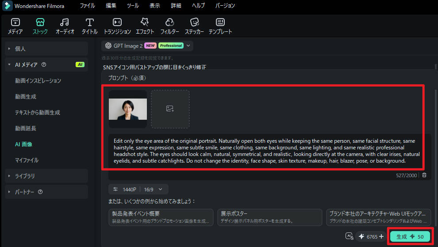The height and width of the screenshot is (247, 438).
Task: Select 動画インスピレーション in sidebar
Action: 38,81
